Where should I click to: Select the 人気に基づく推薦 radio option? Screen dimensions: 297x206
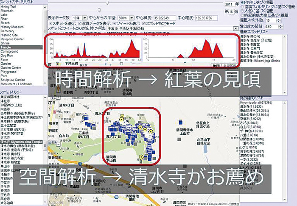242,13
